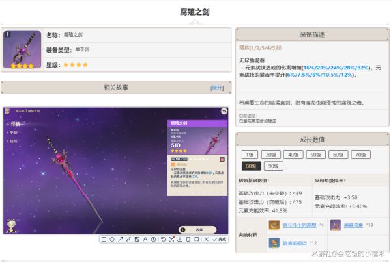Image resolution: width=391 pixels, height=263 pixels.
Task: Select the mosaic blur tool
Action: (137, 240)
